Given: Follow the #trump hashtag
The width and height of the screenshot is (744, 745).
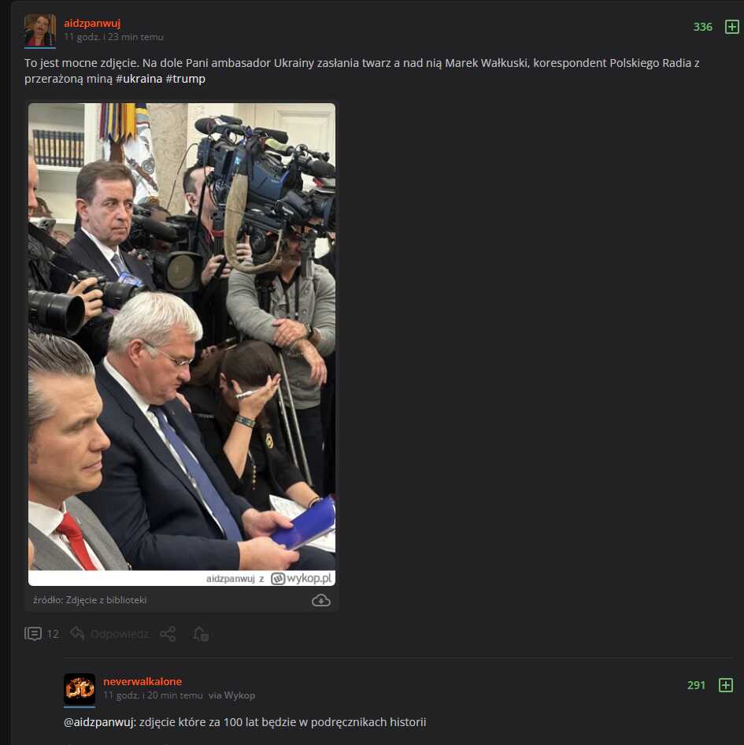Looking at the screenshot, I should 185,79.
